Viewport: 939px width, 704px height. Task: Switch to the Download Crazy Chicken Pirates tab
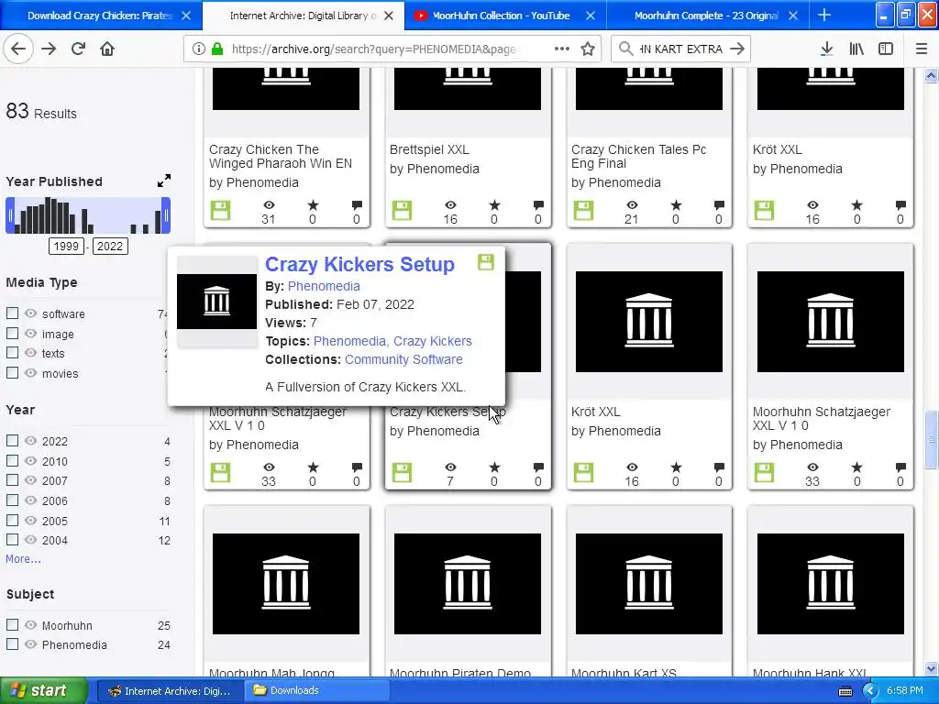(99, 16)
